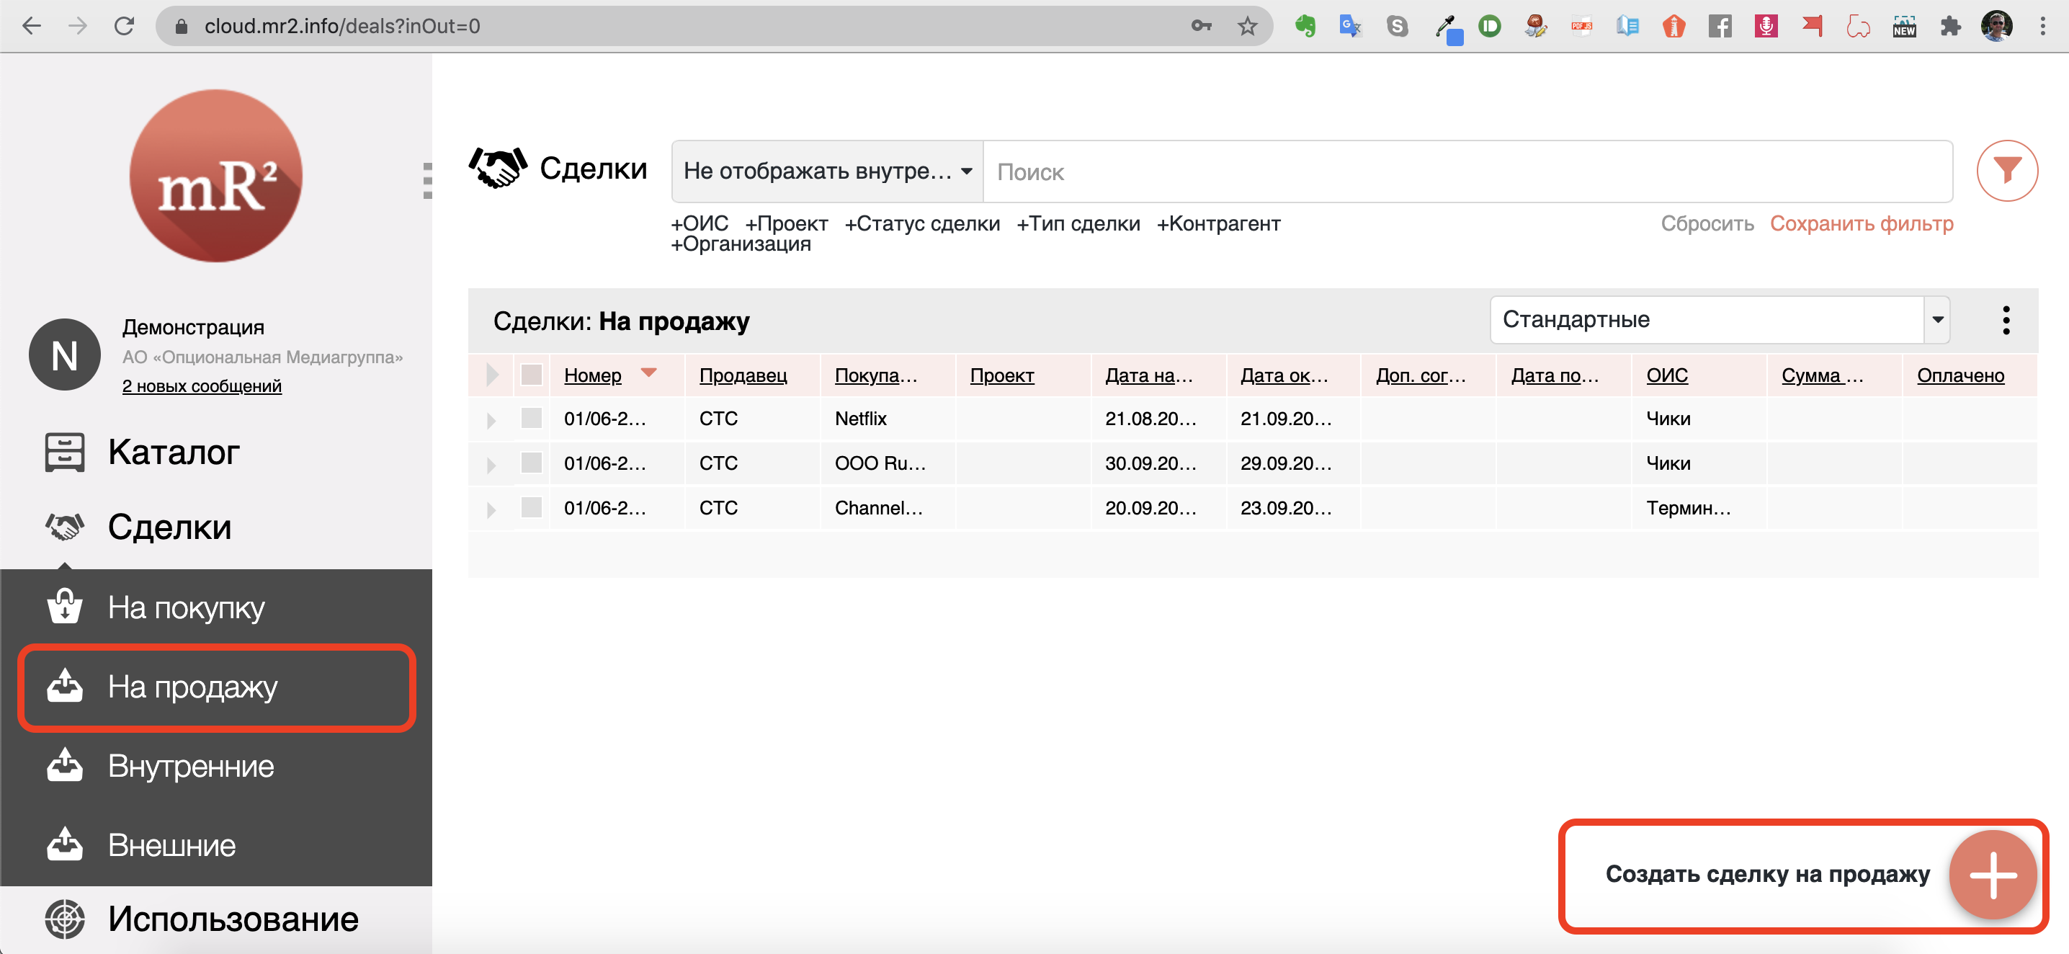Sort by the Продавец column header
This screenshot has height=954, width=2069.
pos(743,375)
